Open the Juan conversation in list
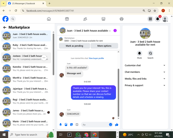173x138 pixels. (26, 36)
